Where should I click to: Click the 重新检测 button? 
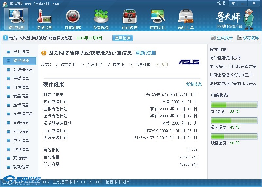(123, 38)
